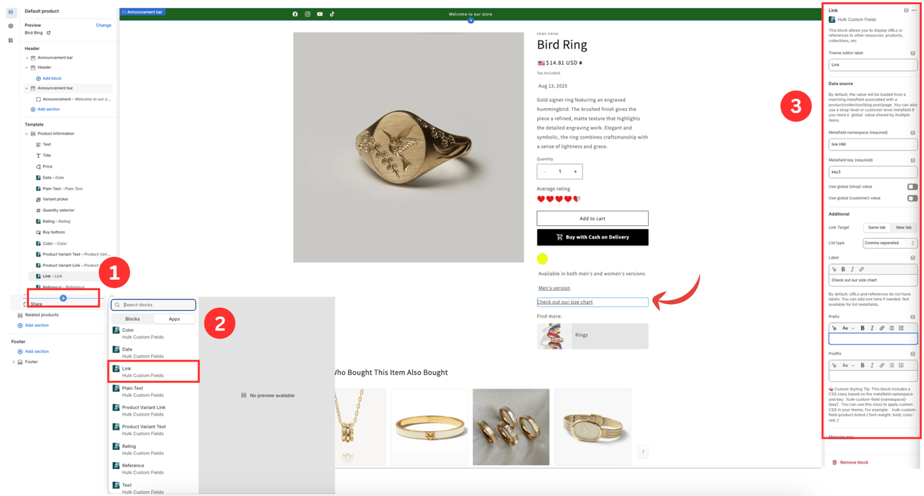Expand the first Announcement bar section

coord(27,58)
